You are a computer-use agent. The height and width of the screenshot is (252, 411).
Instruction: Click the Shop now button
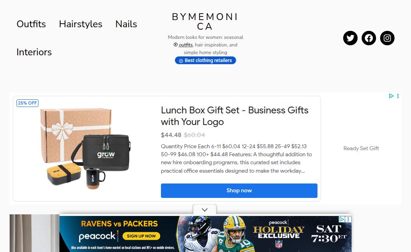pos(239,191)
